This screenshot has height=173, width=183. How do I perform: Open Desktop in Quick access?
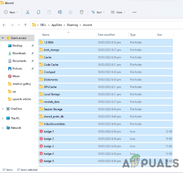pos(18,46)
